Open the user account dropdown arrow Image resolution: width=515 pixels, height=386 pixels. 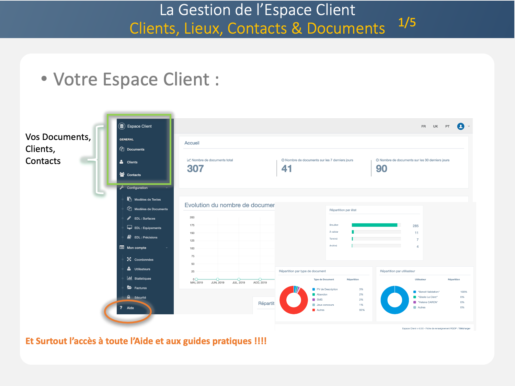[469, 126]
